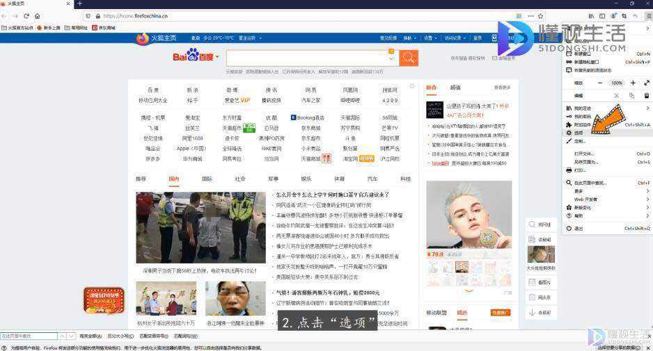Open the 常用网址 bookmarks folder
This screenshot has height=351, width=653.
(x=76, y=28)
